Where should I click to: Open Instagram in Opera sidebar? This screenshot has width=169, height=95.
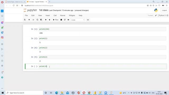click(2, 37)
